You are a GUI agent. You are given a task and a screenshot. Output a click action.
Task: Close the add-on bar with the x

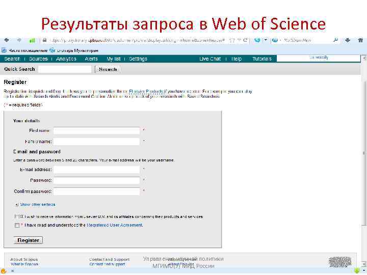[12, 271]
